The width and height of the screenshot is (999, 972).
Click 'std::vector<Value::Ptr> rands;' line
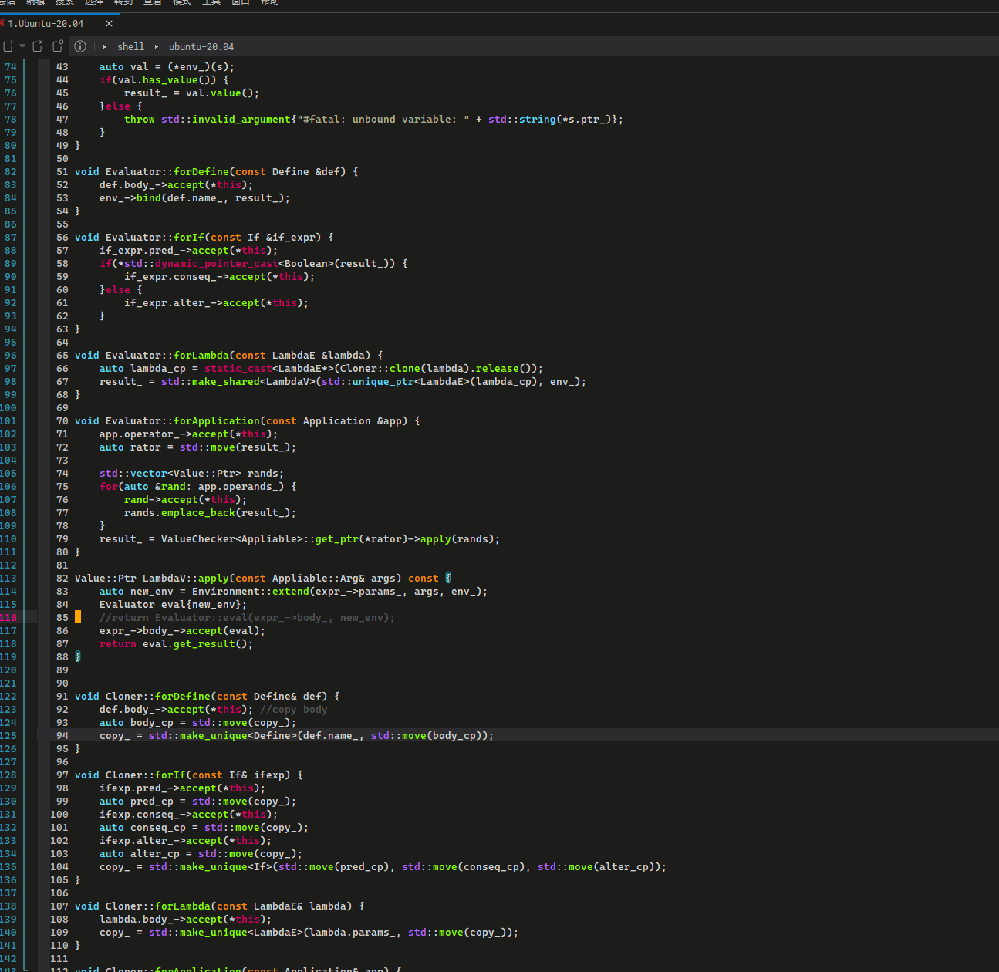(191, 474)
